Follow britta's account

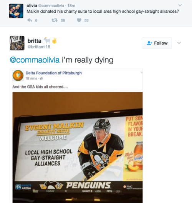(157, 43)
